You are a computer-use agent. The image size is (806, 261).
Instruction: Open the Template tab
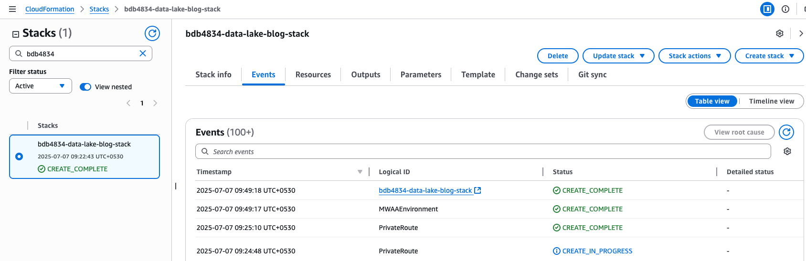(x=478, y=74)
